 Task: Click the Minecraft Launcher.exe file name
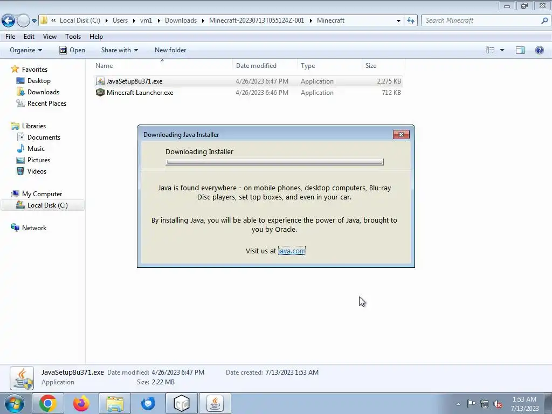click(140, 93)
